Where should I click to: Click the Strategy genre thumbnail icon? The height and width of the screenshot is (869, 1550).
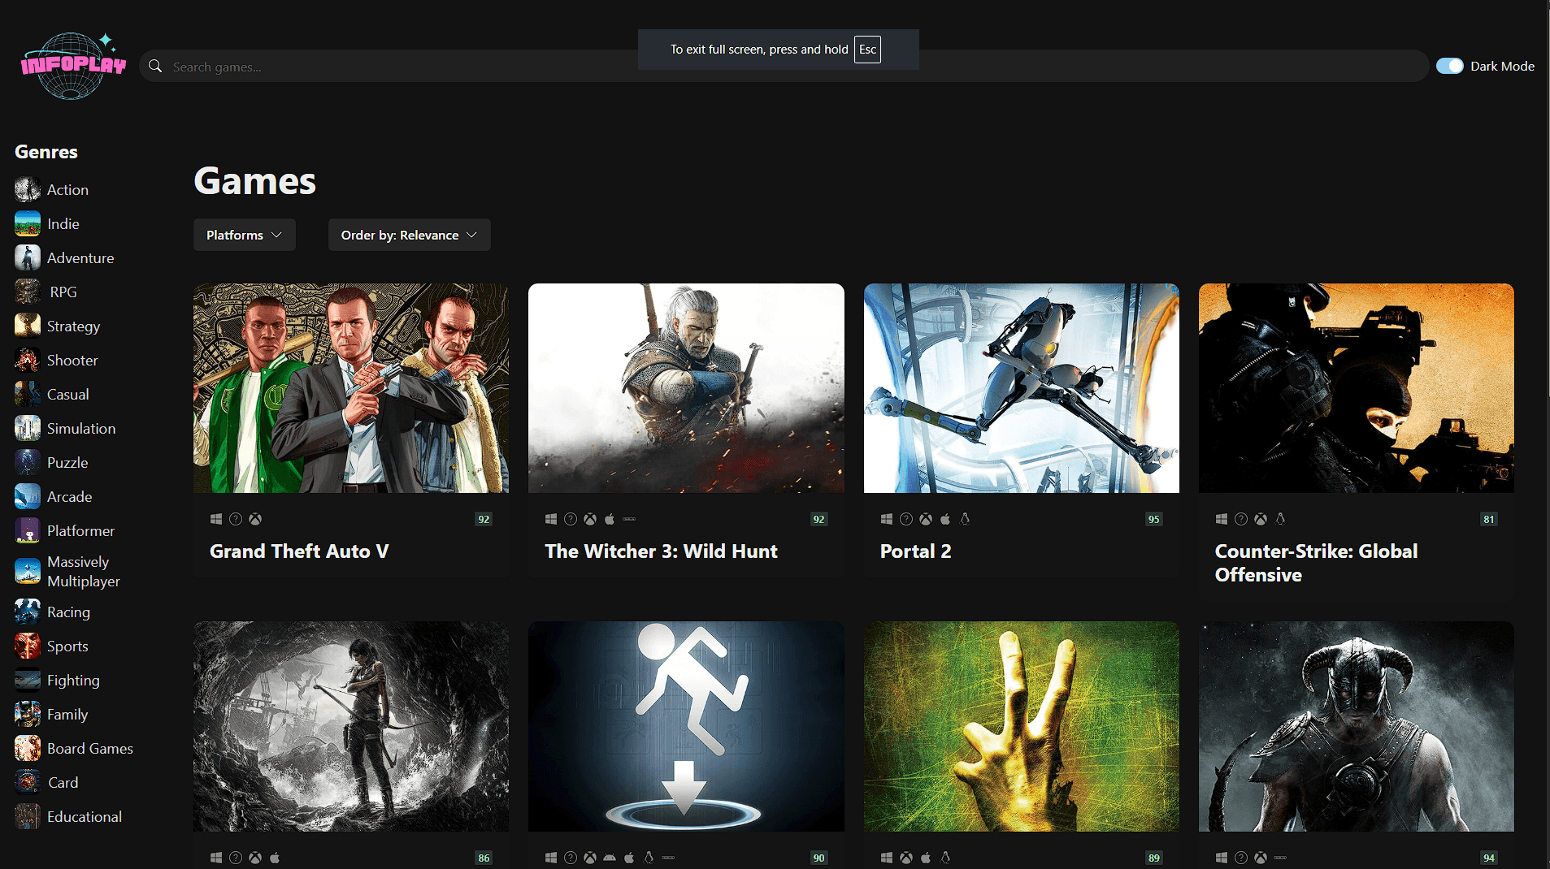(x=28, y=326)
